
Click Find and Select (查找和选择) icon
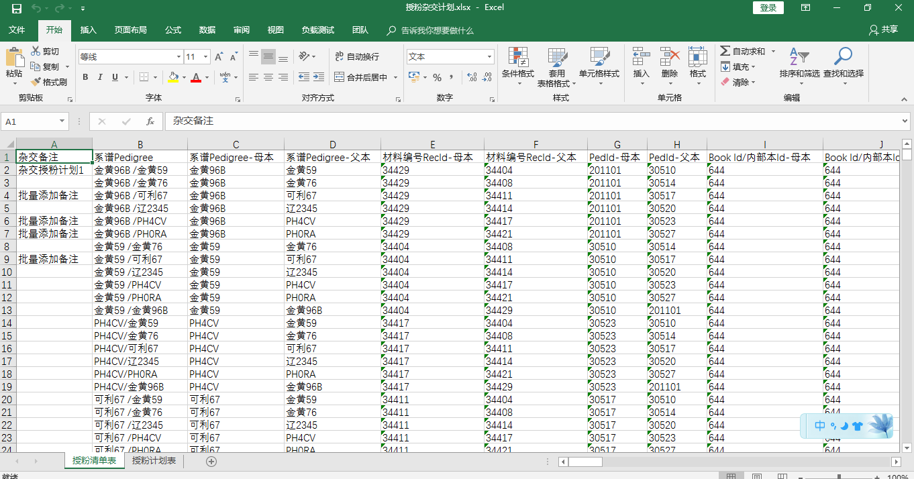point(843,57)
